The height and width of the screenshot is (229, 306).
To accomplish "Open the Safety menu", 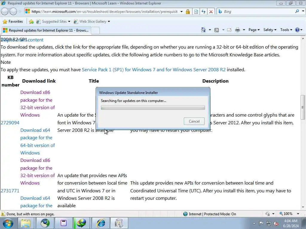I will pos(270,30).
